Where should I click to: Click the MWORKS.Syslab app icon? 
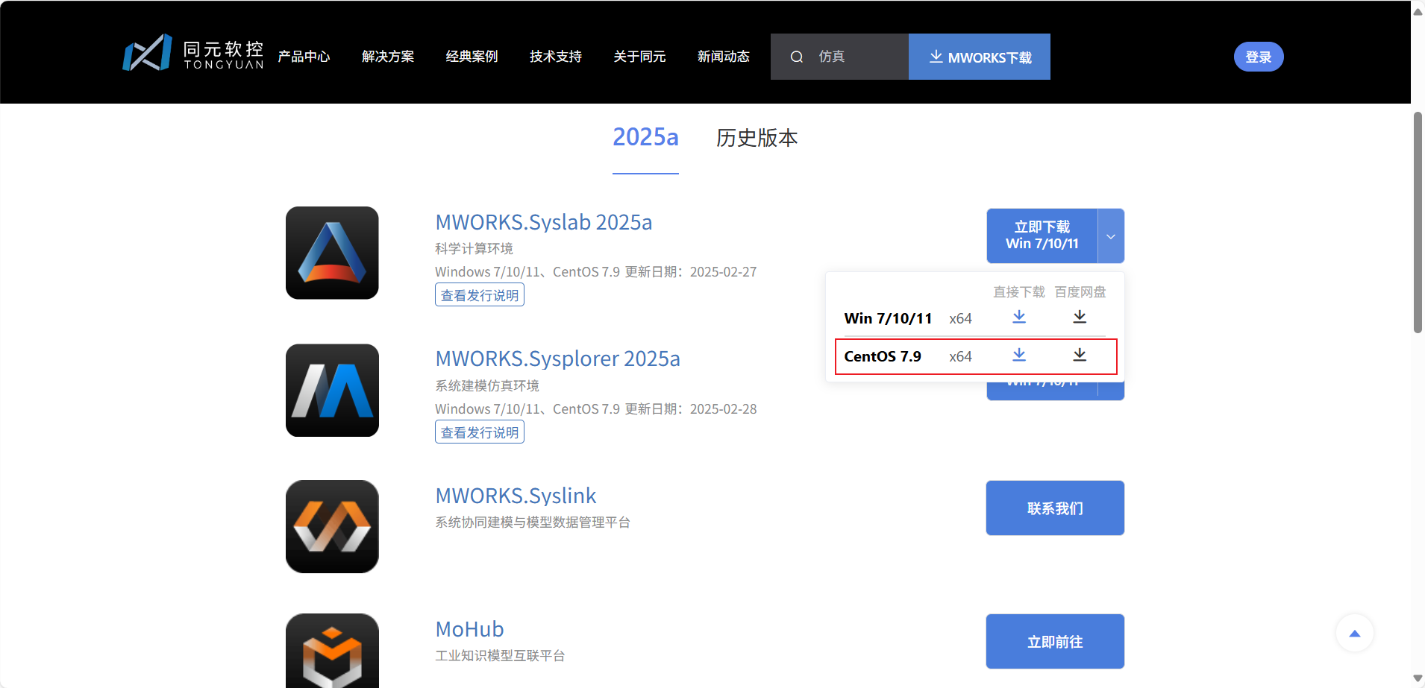tap(332, 253)
